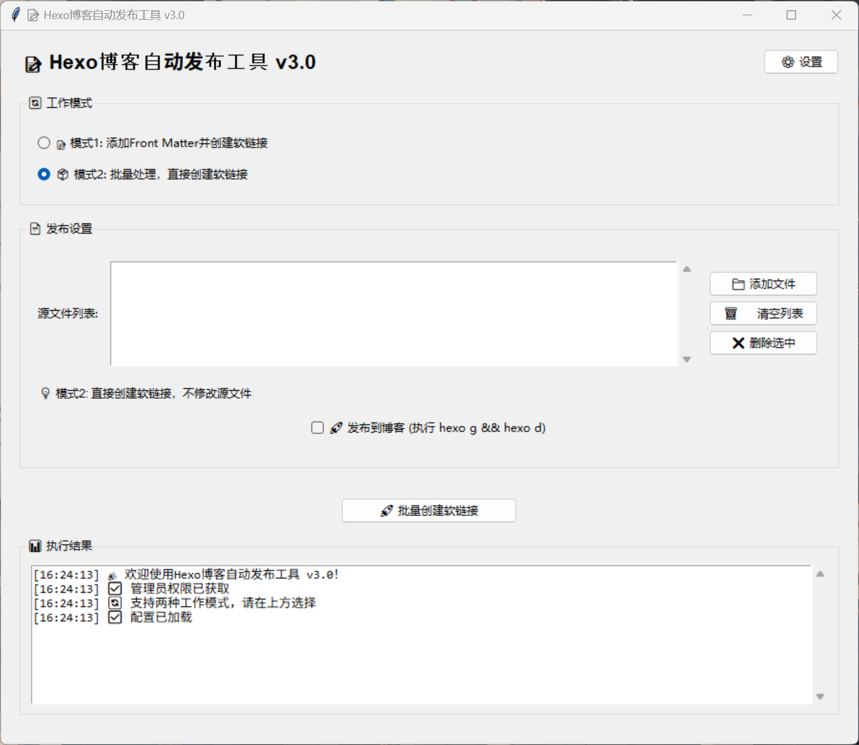Click the document icon in the title bar
859x745 pixels.
(x=33, y=15)
